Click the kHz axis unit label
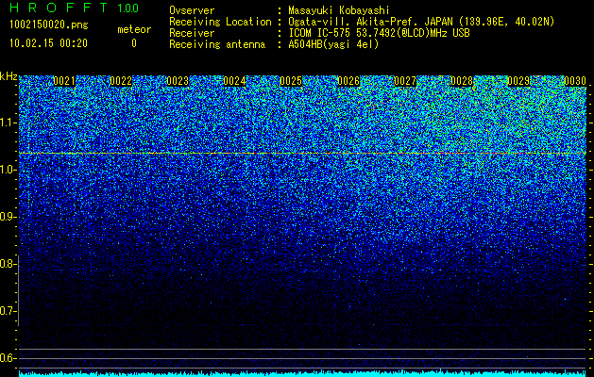The height and width of the screenshot is (377, 594). click(x=8, y=76)
